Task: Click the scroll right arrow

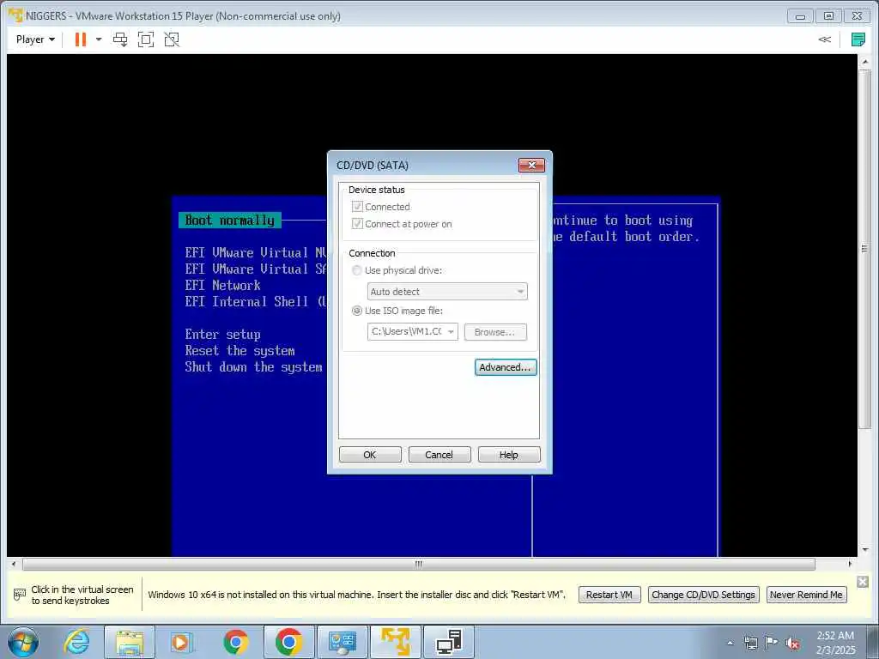Action: (850, 564)
